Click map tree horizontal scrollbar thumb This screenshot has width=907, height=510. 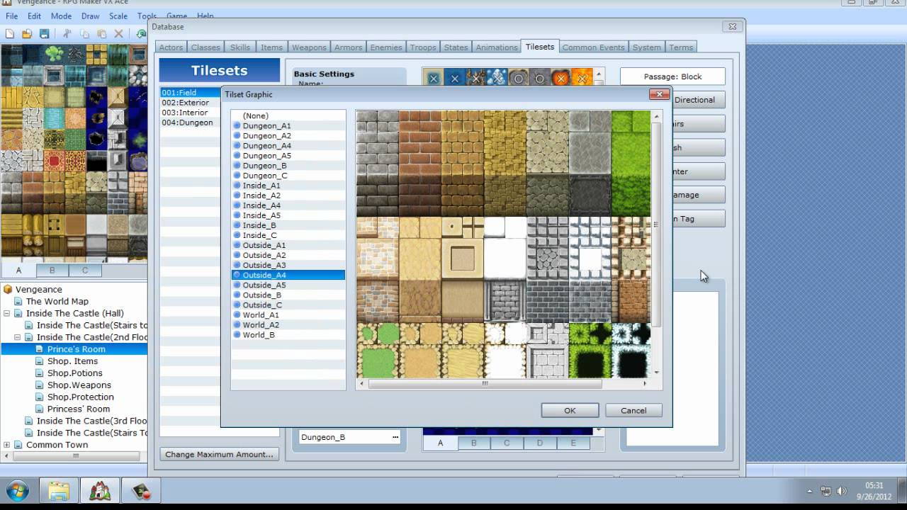tap(75, 455)
